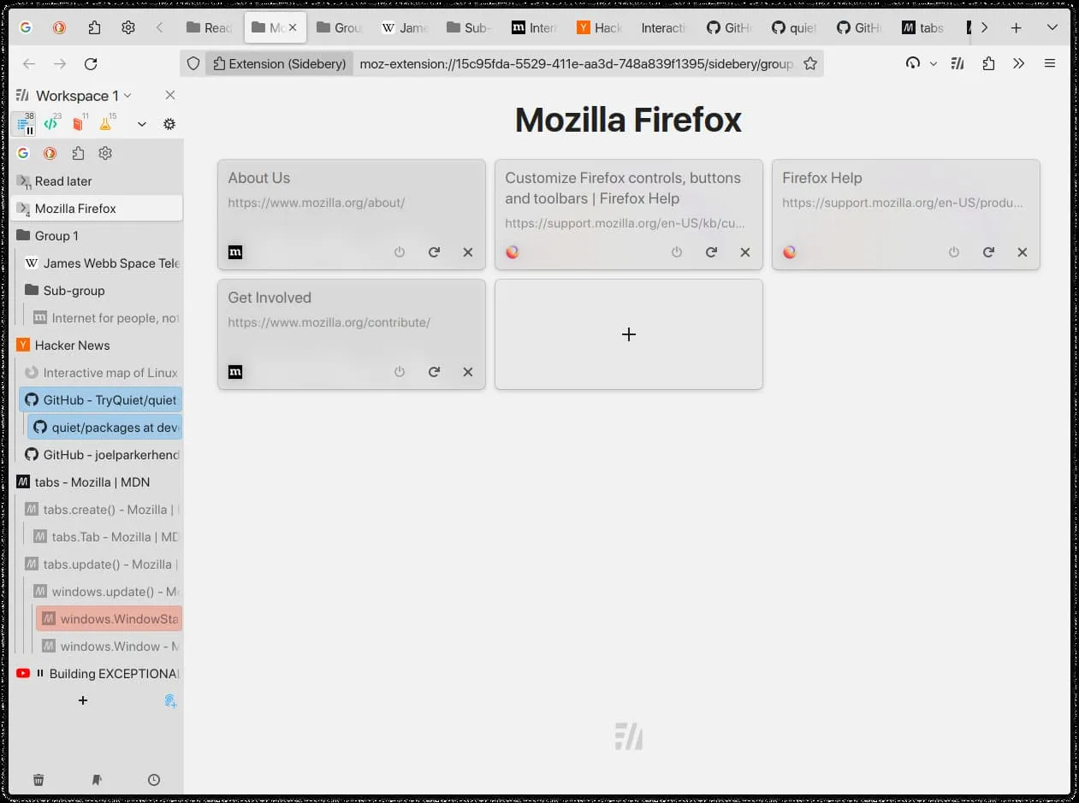
Task: Open the bookmarks panel at sidebar bottom
Action: [x=97, y=779]
